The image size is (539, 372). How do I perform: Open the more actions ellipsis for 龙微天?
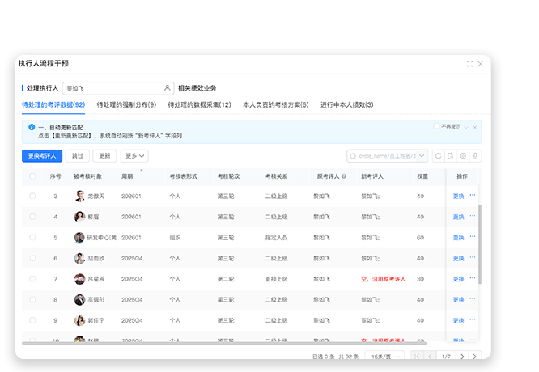click(473, 196)
